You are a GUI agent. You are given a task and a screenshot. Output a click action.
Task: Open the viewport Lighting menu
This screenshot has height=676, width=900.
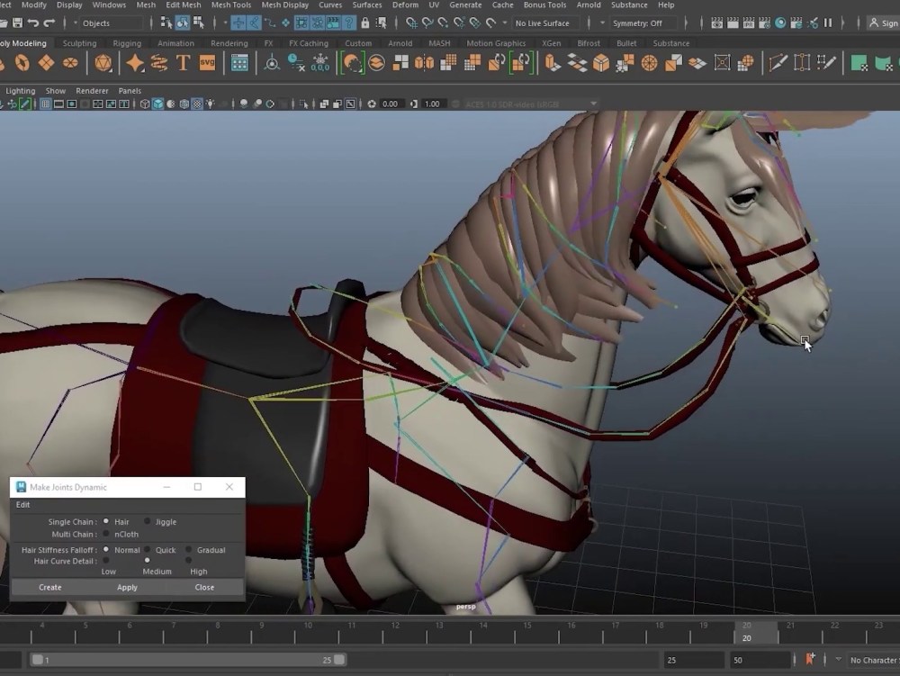tap(20, 91)
